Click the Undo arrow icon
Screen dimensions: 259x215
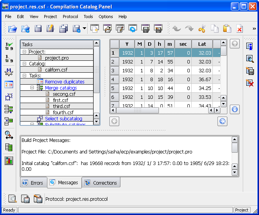tap(177, 29)
